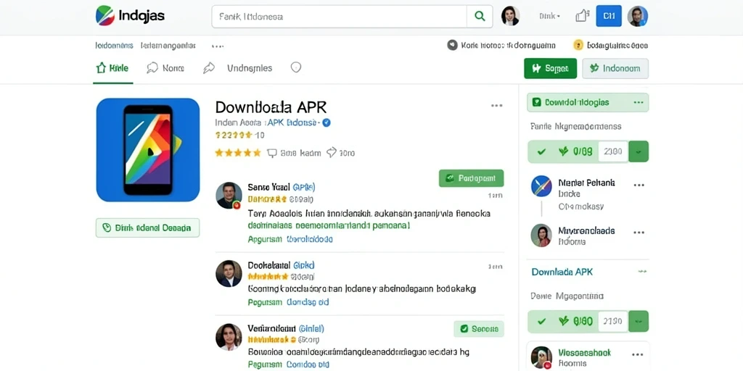Click the green search magnifier button
Image resolution: width=743 pixels, height=371 pixels.
(x=480, y=17)
